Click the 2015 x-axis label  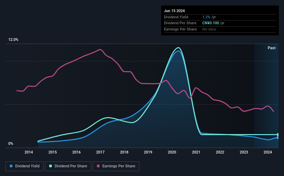pyautogui.click(x=53, y=152)
